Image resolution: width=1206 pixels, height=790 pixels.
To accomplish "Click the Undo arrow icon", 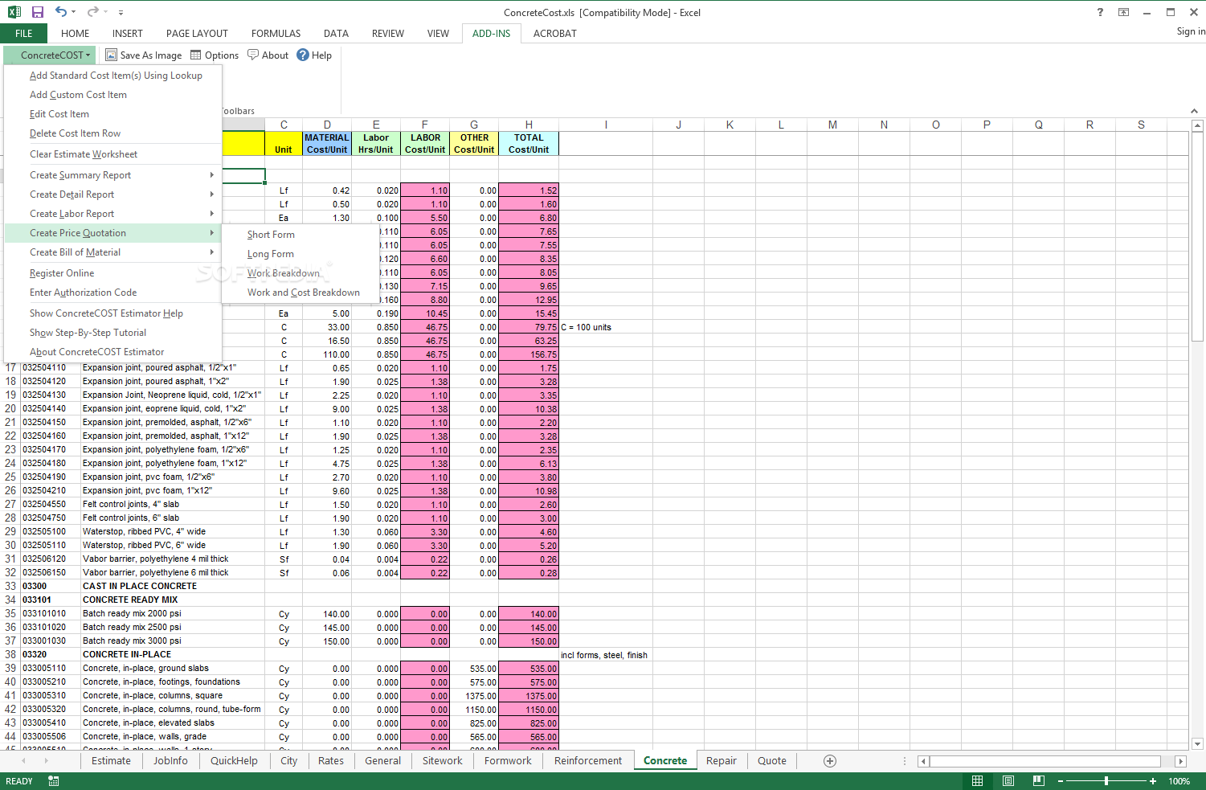I will (x=61, y=12).
